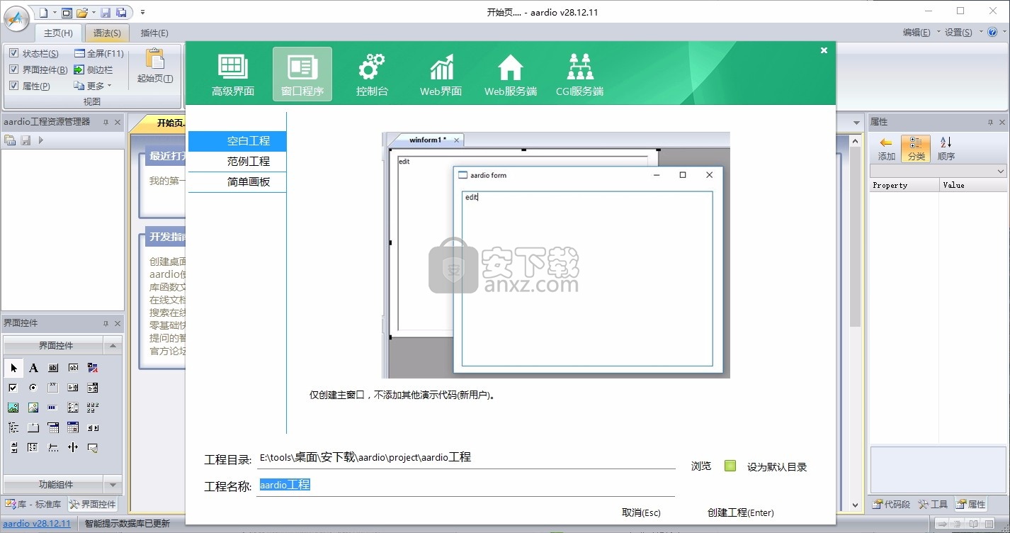Viewport: 1010px width, 533px height.
Task: Select the progress bar control in toolbox
Action: click(53, 408)
